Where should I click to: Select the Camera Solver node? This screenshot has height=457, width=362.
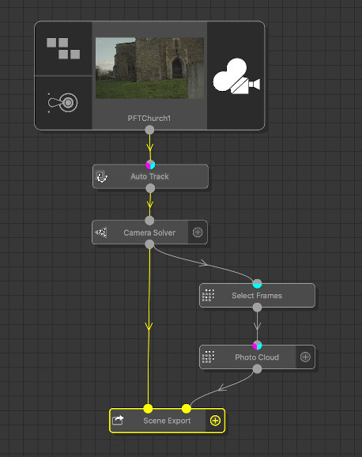149,232
